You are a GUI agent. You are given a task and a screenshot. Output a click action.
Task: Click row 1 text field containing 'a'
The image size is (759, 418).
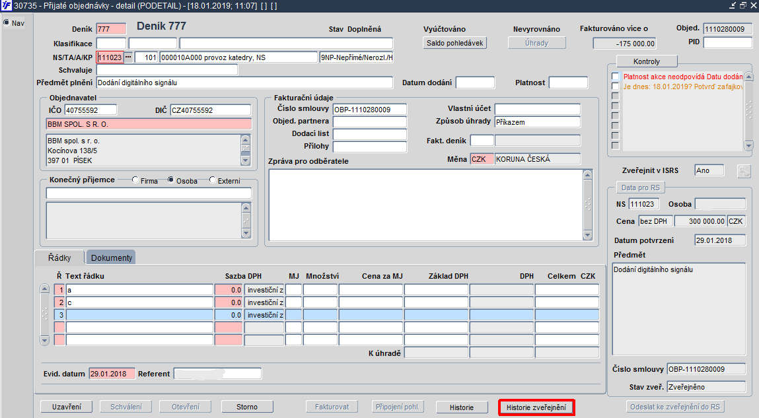coord(139,290)
